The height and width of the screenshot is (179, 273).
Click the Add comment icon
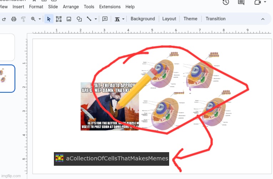pos(105,19)
